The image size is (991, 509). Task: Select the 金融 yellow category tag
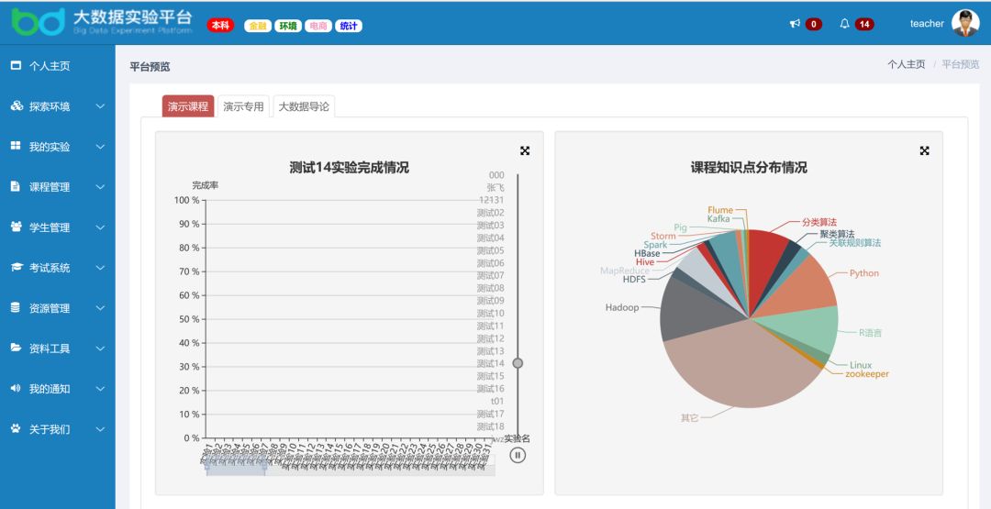click(258, 26)
